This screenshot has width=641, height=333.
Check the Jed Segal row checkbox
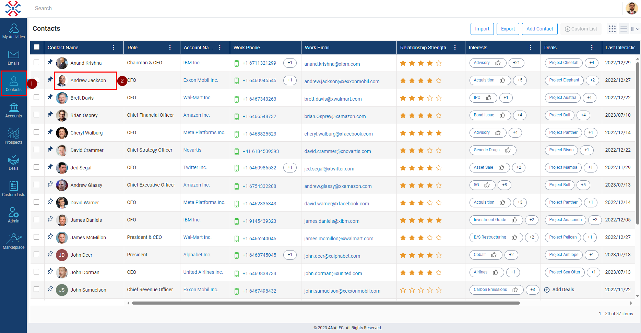pyautogui.click(x=36, y=167)
